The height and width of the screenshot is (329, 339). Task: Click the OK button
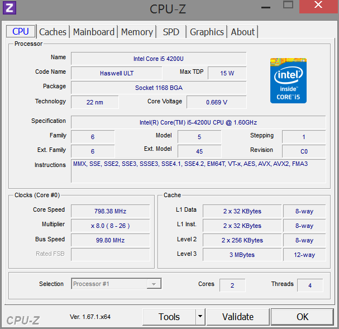point(302,317)
